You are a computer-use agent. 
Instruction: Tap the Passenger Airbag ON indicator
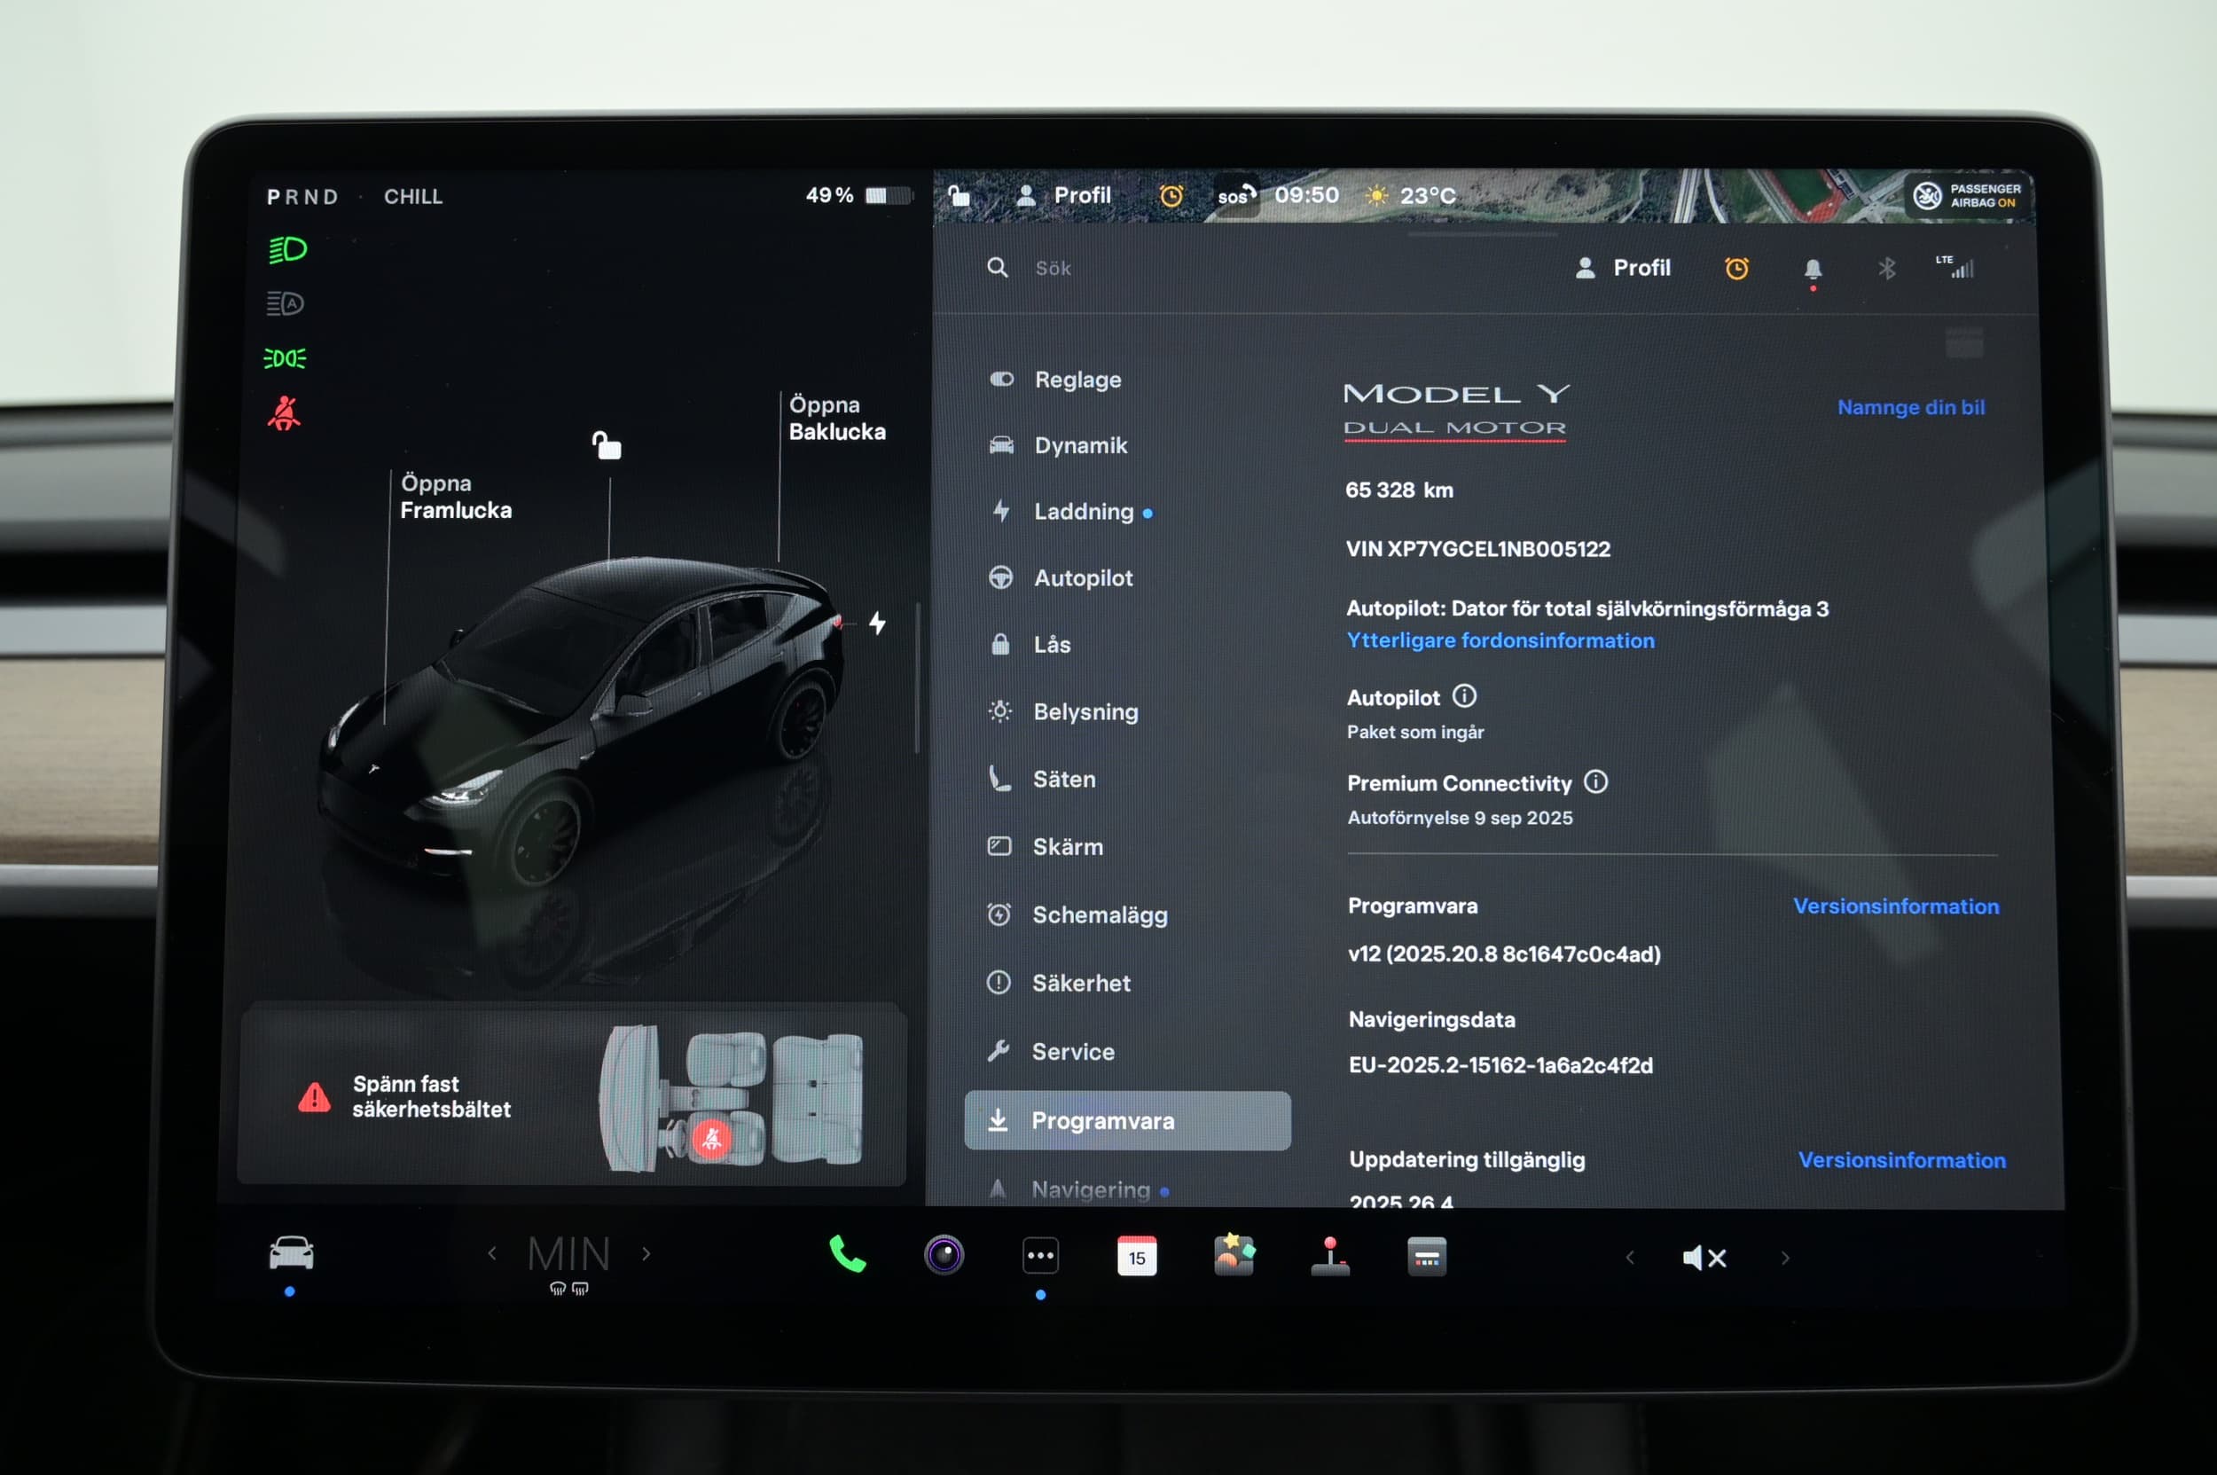[x=1968, y=196]
